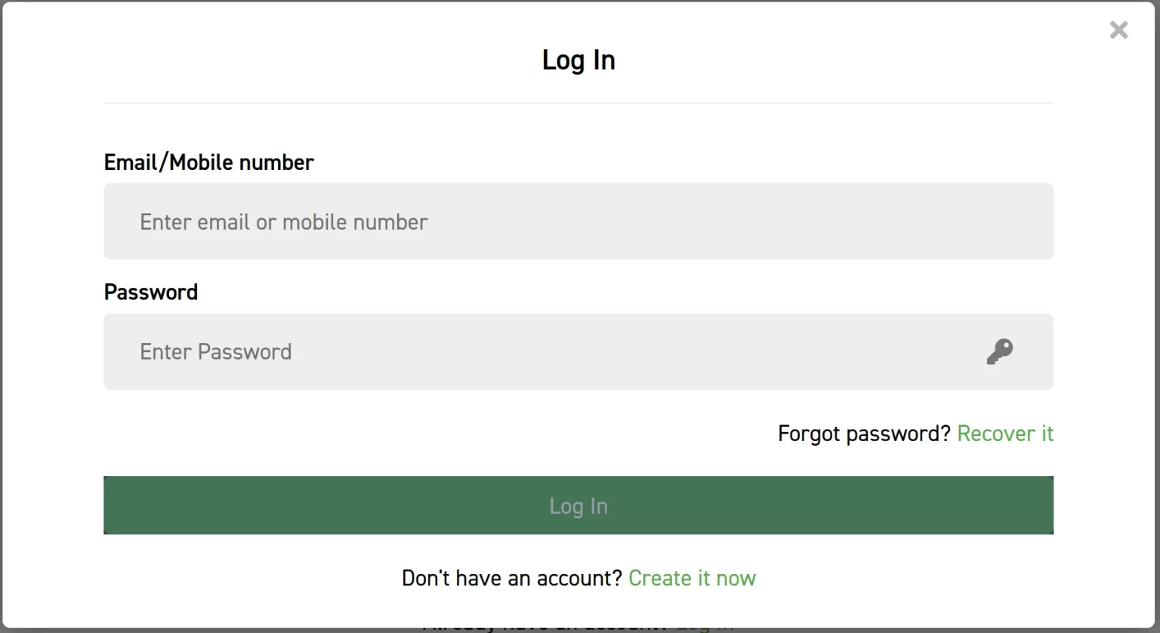Click the Password field label
The height and width of the screenshot is (633, 1160).
[x=151, y=292]
